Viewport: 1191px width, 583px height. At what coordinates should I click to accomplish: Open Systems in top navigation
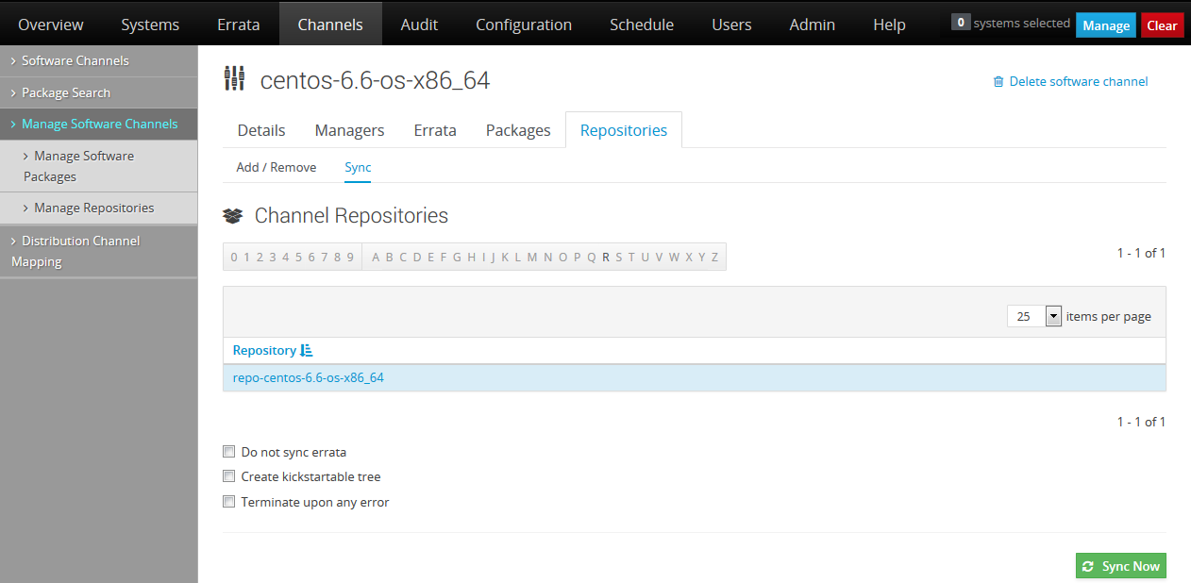pos(150,25)
